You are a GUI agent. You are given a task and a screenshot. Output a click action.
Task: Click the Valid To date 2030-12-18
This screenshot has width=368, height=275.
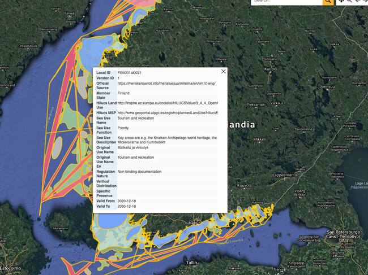(x=126, y=207)
